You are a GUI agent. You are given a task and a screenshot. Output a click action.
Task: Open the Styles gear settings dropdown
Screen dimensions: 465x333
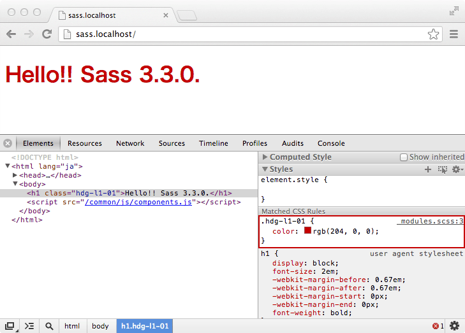(x=457, y=169)
